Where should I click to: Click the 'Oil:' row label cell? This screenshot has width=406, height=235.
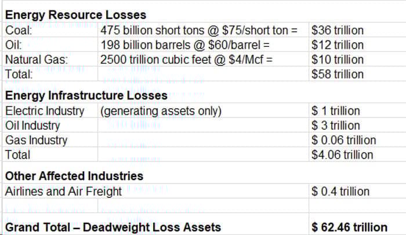click(14, 45)
